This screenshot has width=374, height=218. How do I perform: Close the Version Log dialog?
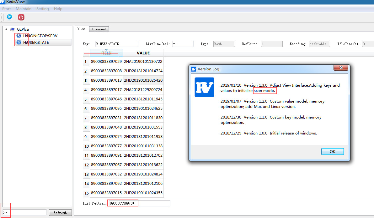341,68
